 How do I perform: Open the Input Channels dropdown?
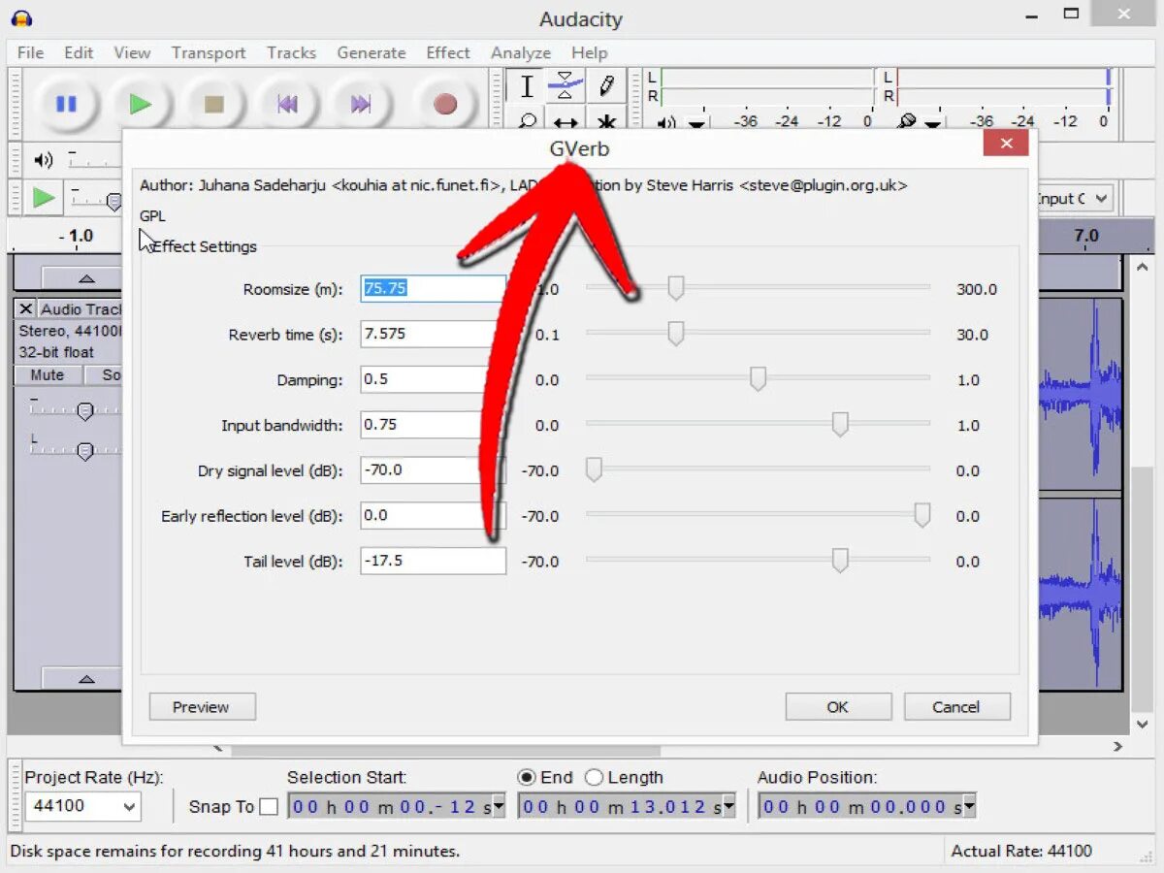[1074, 198]
